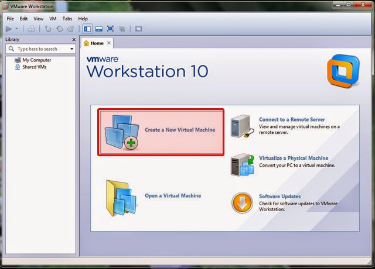The width and height of the screenshot is (375, 269).
Task: Click the orange download arrow icon
Action: 242,203
